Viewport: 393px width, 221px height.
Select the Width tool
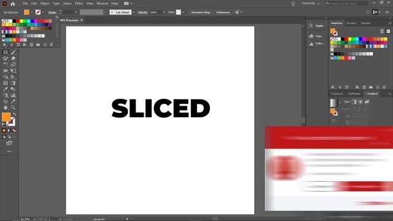pos(6,71)
